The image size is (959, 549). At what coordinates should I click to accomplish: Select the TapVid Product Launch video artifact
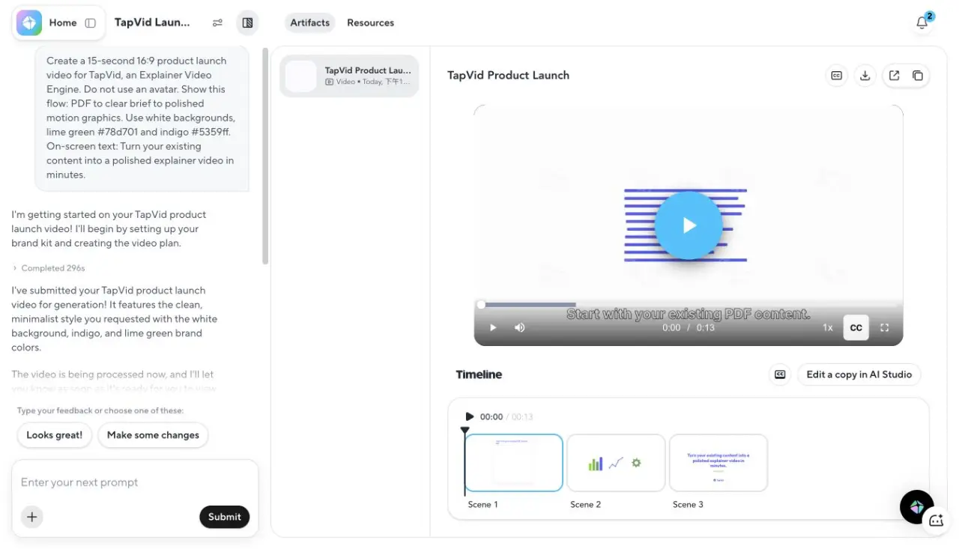tap(349, 76)
